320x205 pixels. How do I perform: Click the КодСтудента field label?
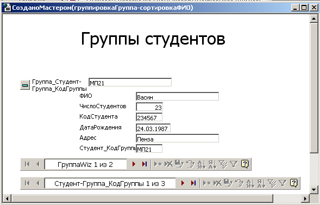[98, 116]
